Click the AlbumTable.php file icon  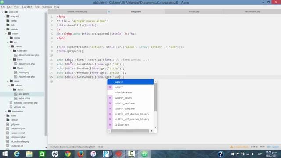click(x=16, y=77)
